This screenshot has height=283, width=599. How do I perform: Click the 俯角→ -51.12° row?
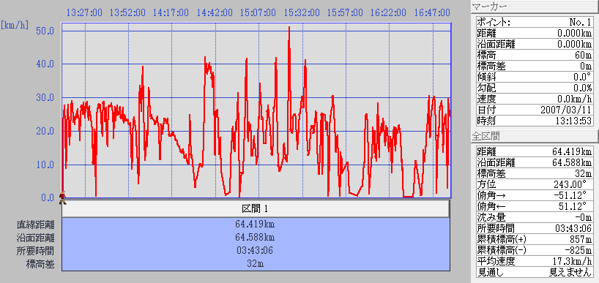[535, 196]
